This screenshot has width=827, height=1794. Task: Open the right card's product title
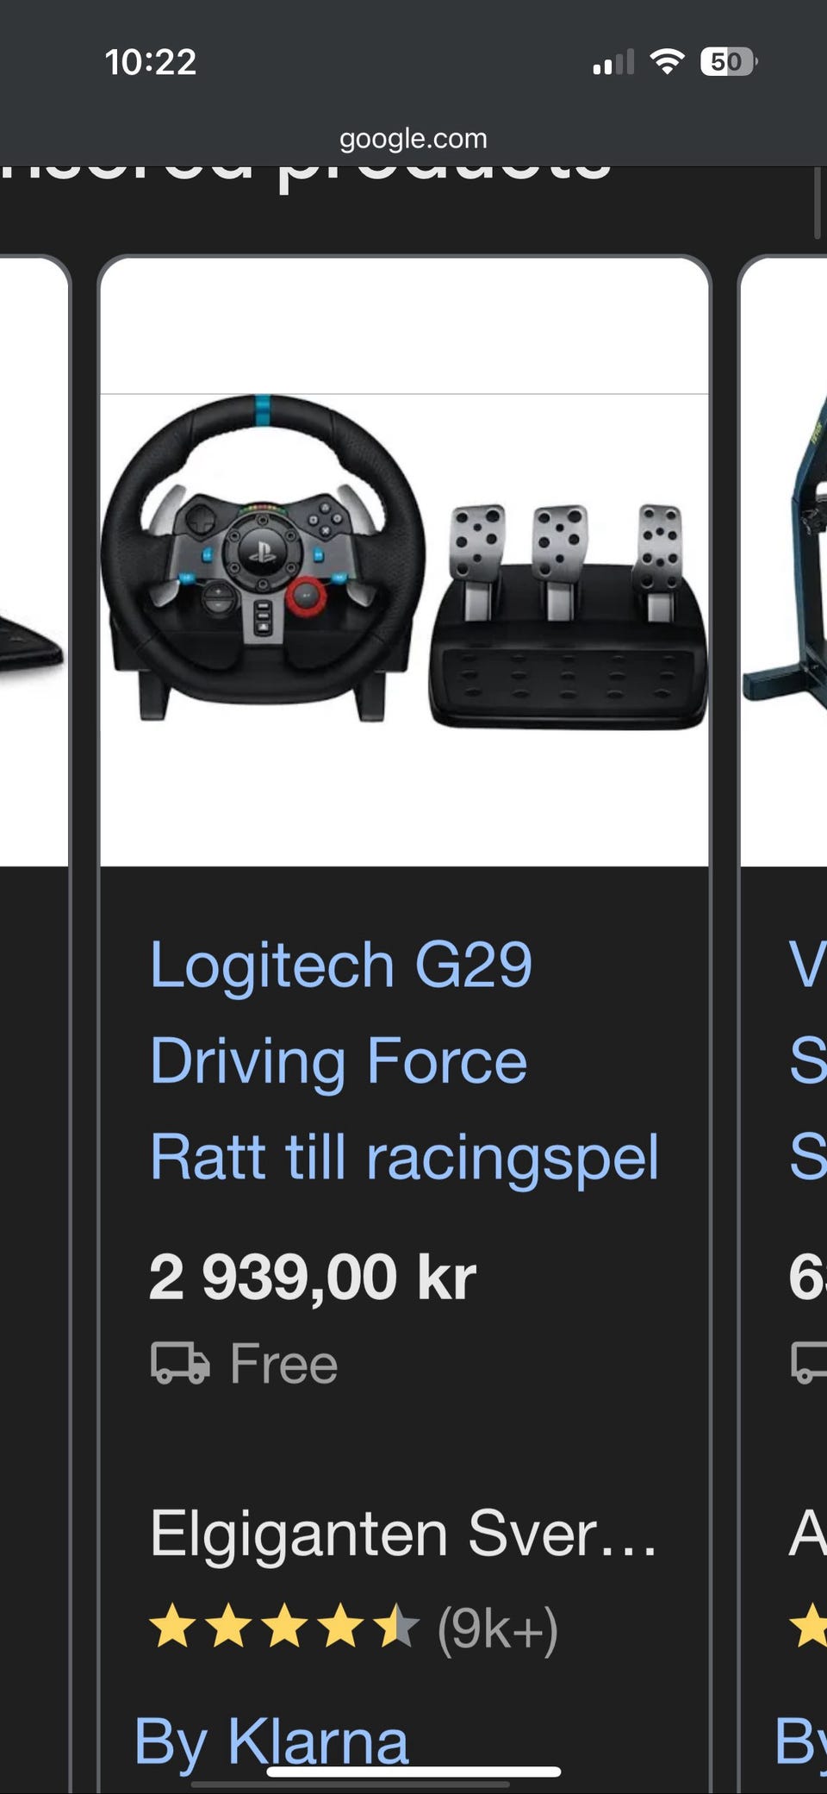(x=808, y=1060)
